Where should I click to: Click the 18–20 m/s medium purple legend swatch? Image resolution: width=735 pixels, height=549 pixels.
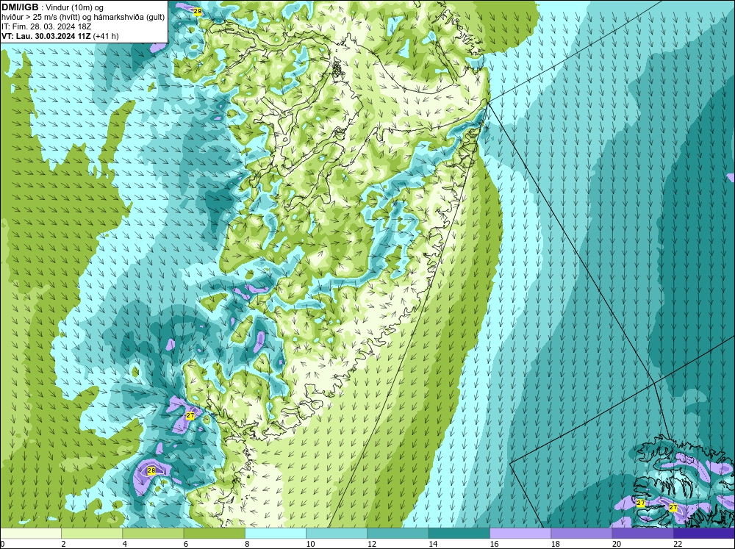pos(581,533)
